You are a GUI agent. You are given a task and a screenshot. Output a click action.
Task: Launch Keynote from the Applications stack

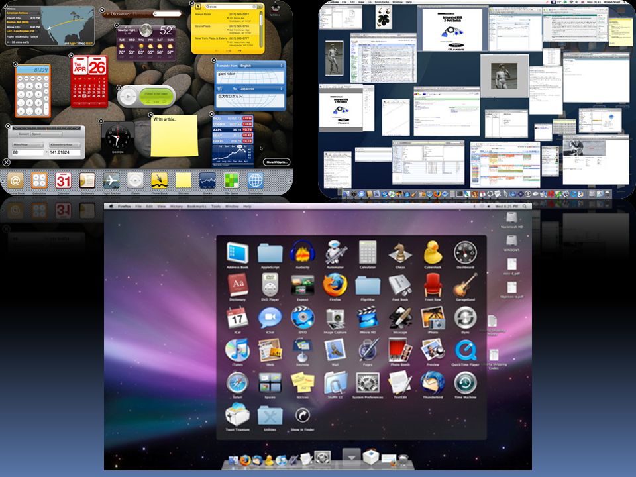click(x=303, y=350)
